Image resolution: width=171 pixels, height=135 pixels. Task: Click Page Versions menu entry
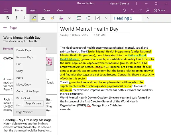30,112
